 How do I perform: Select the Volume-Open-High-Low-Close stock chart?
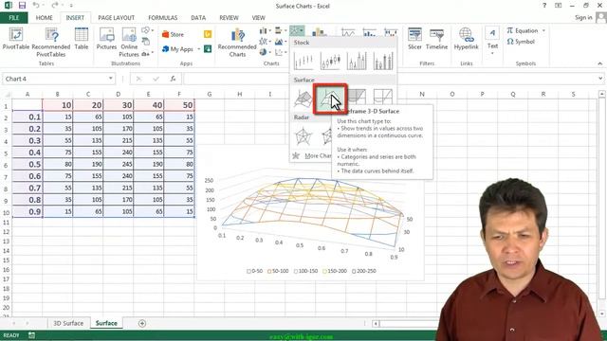click(383, 61)
